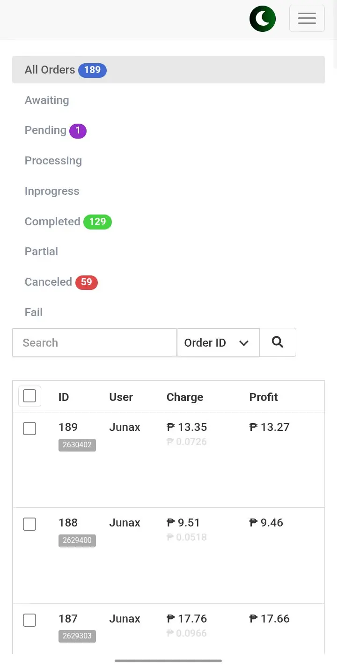Click the Junax user on order 188
The width and height of the screenshot is (337, 667).
125,523
